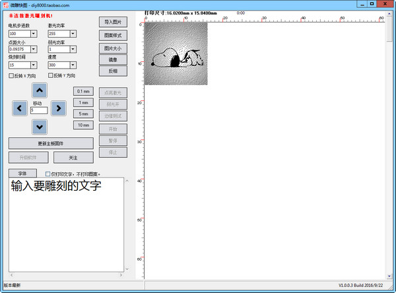Click scroll-down arrow of canvas scrollbar
This screenshot has width=396, height=293.
tap(389, 276)
